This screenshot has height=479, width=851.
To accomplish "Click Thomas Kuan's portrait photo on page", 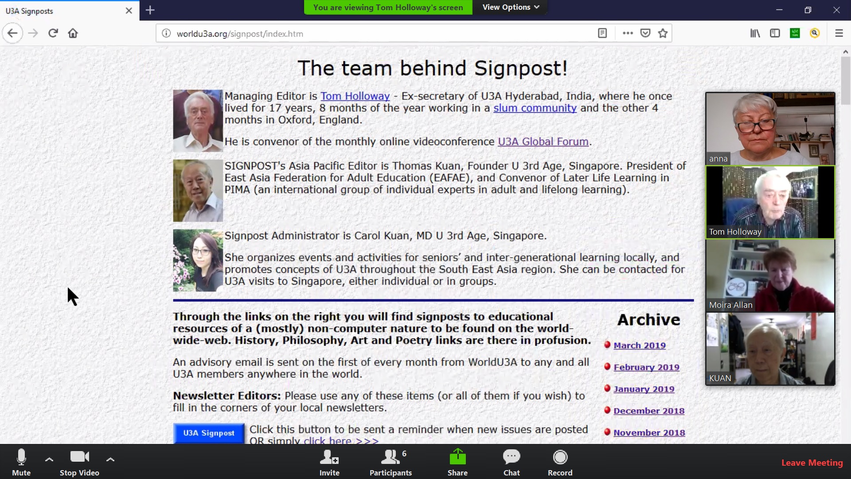I will click(x=198, y=191).
